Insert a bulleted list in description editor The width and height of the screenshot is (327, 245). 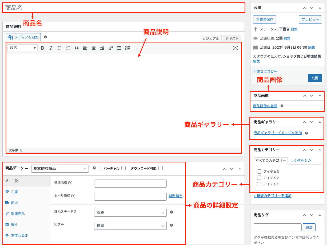pyautogui.click(x=59, y=48)
